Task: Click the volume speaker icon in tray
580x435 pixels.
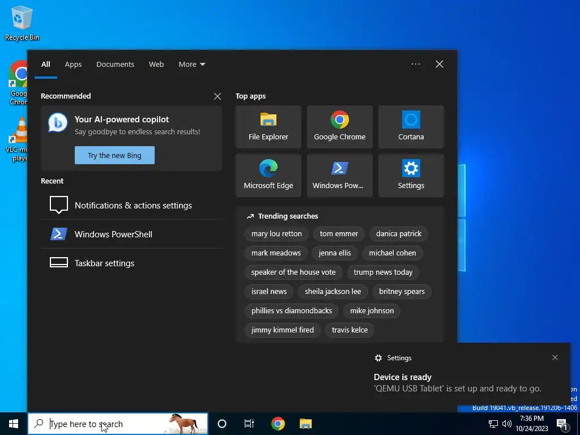Action: 507,424
